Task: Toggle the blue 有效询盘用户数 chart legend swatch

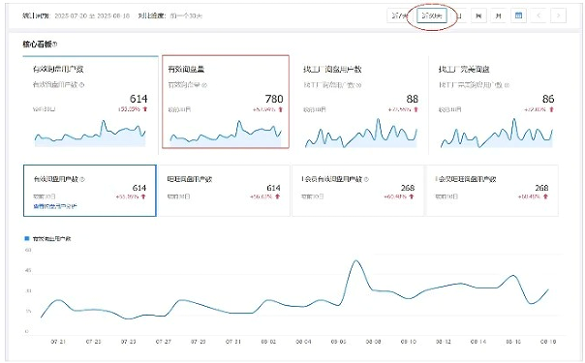Action: pos(27,238)
